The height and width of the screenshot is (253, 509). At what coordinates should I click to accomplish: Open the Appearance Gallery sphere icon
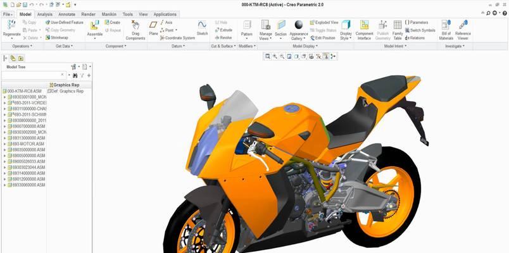click(x=299, y=25)
